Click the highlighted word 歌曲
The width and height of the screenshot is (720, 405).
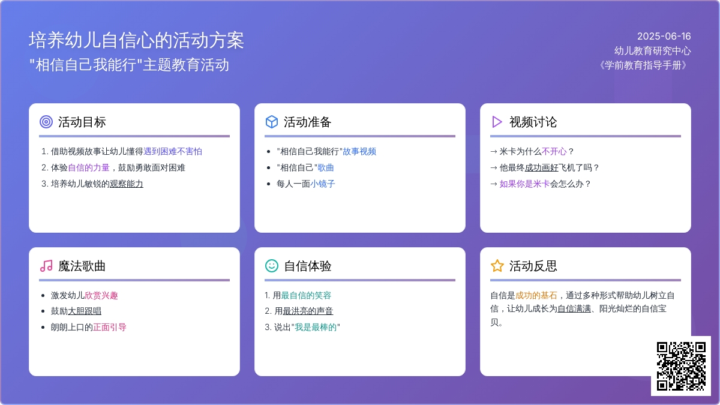coord(326,167)
